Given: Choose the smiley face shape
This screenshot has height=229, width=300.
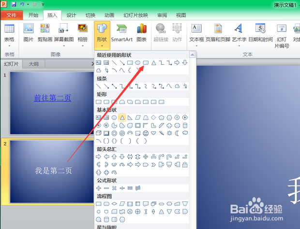Looking at the screenshot, I should 146,133.
